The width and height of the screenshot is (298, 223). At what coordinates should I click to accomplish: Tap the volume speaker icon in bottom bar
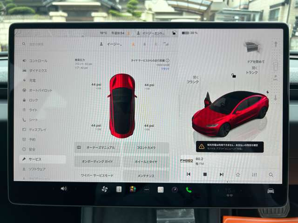tap(64, 189)
